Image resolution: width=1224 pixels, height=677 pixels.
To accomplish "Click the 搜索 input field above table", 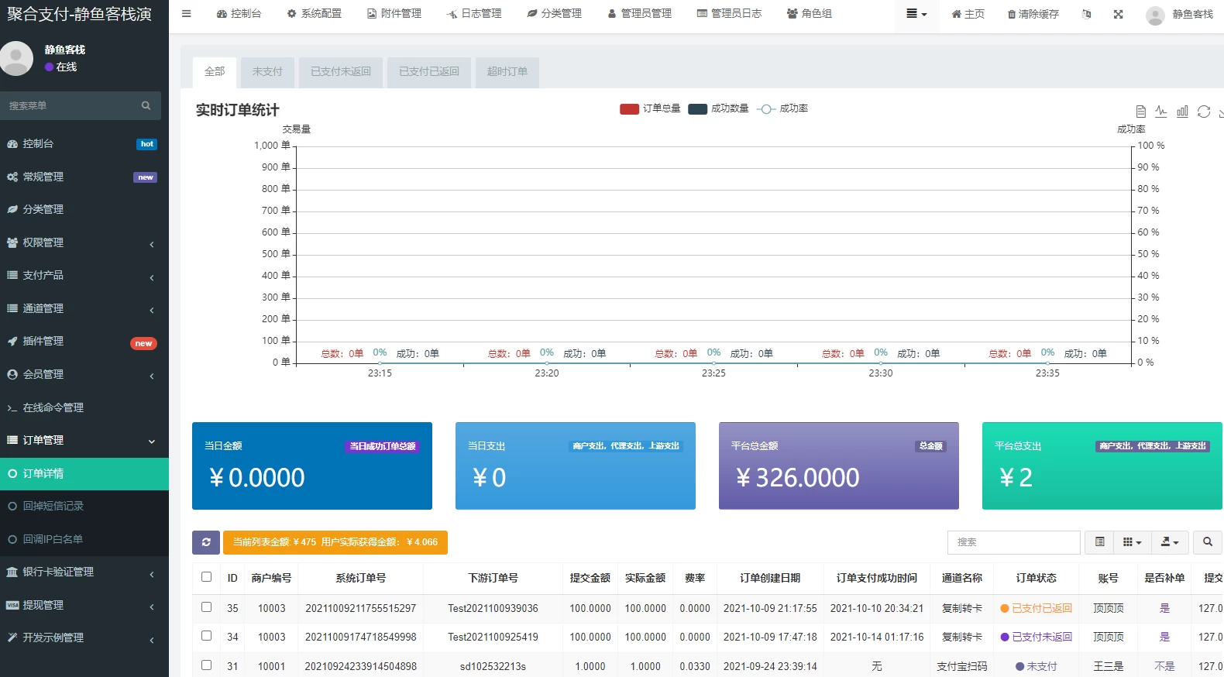I will [x=1013, y=542].
